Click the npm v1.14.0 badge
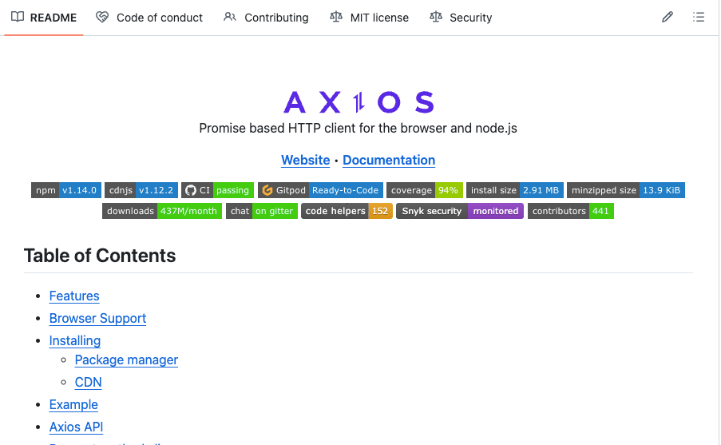 pyautogui.click(x=65, y=190)
